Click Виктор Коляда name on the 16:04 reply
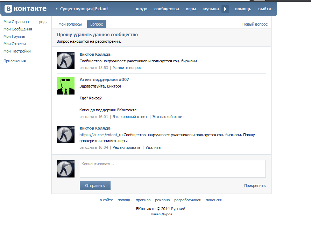 [95, 128]
